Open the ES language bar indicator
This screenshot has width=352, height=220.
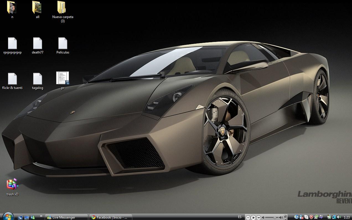pyautogui.click(x=240, y=217)
